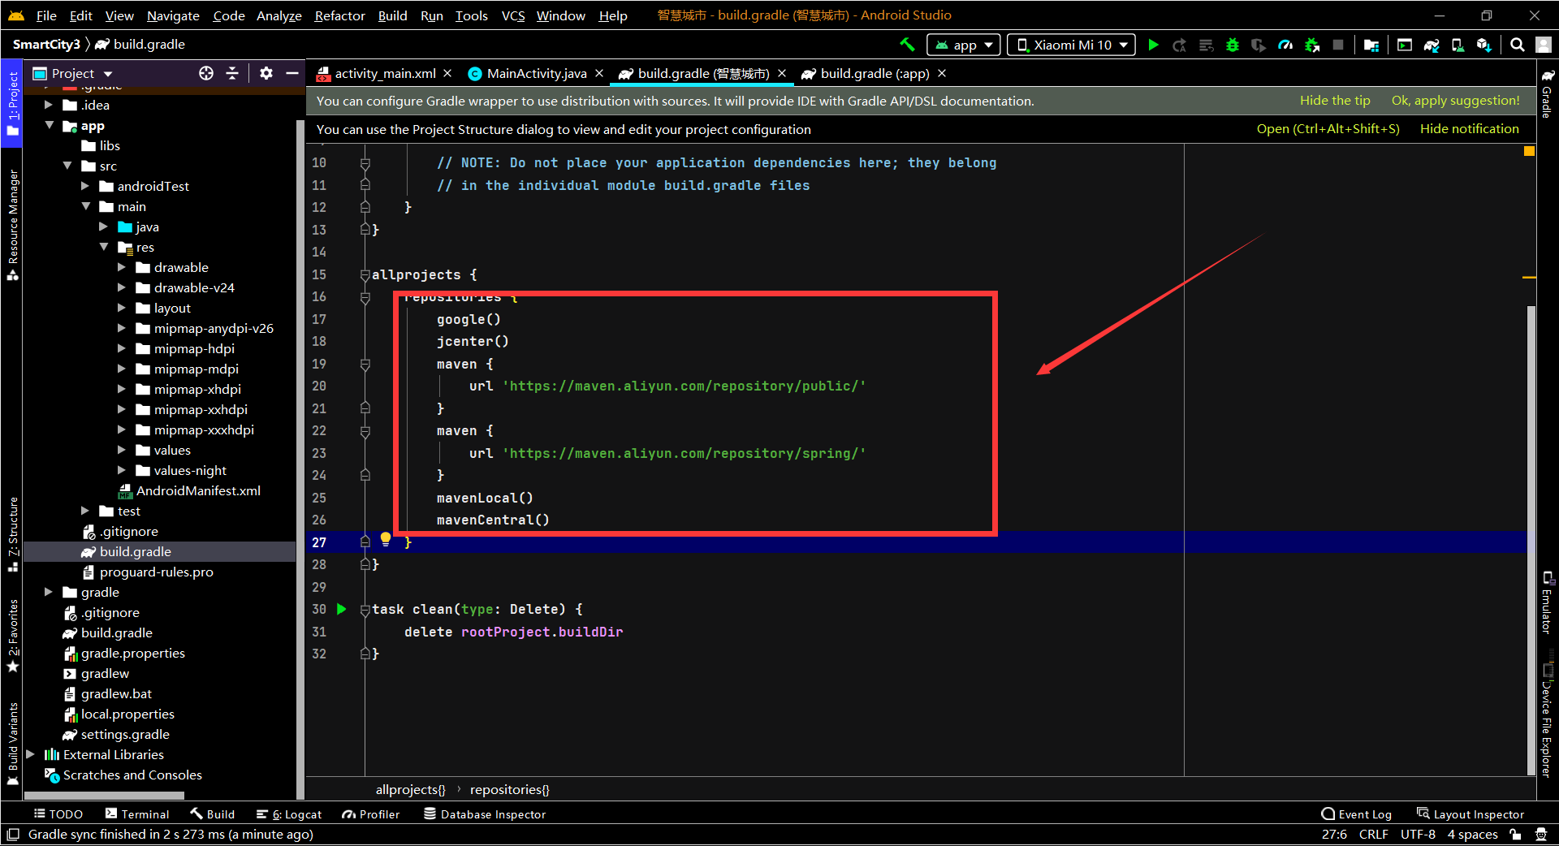Open the Profile app gauge icon
Screen dimensions: 1559x846
pos(1285,45)
